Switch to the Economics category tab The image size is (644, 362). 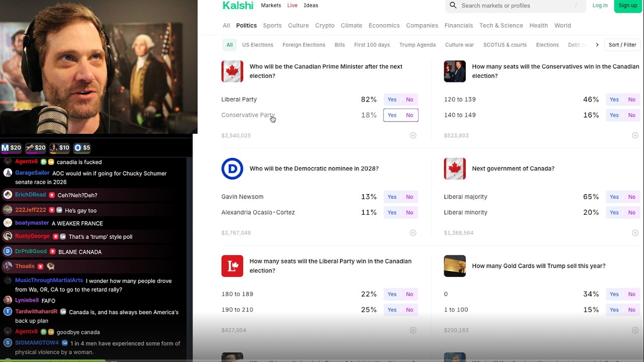pos(384,26)
